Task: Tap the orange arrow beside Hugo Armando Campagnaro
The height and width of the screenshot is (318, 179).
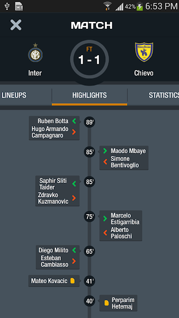Action: (74, 132)
